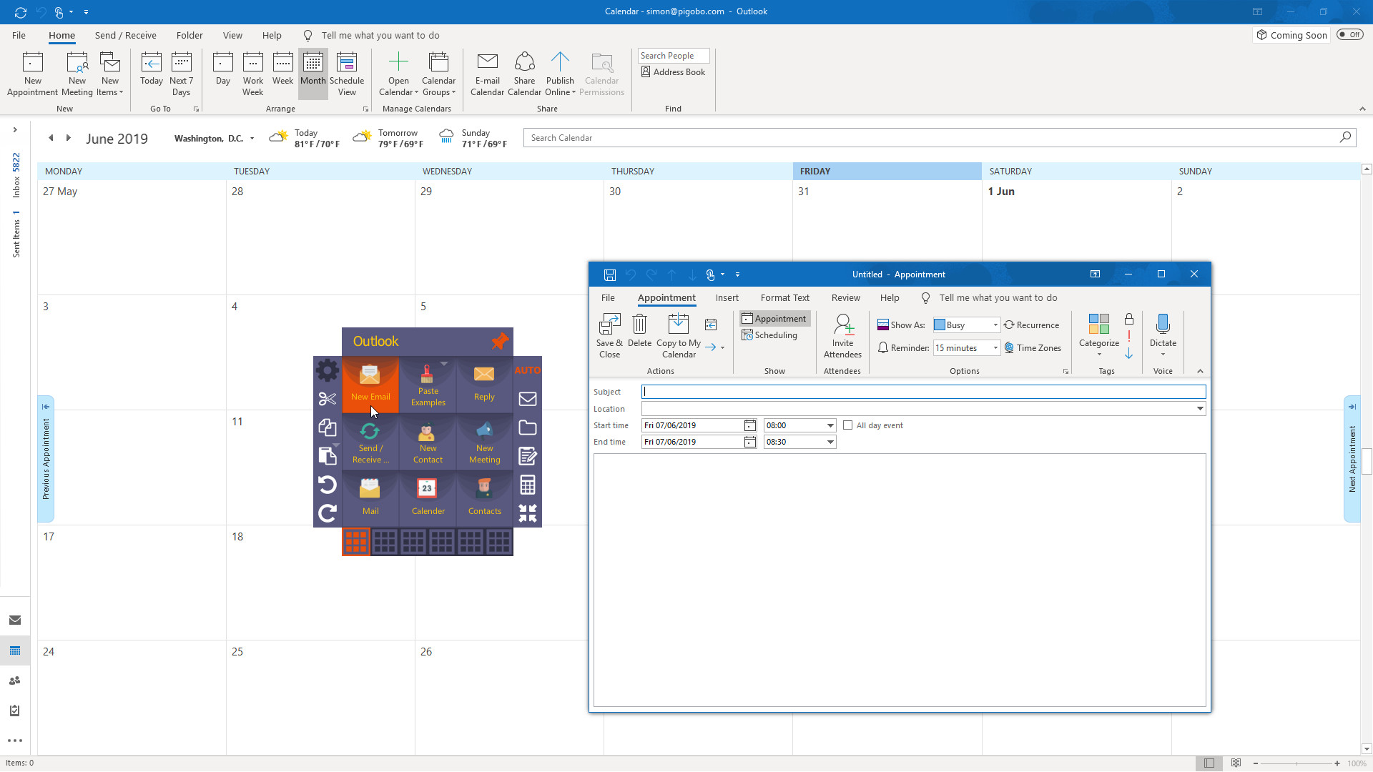This screenshot has width=1373, height=772.
Task: Enable the All day event checkbox
Action: 848,425
